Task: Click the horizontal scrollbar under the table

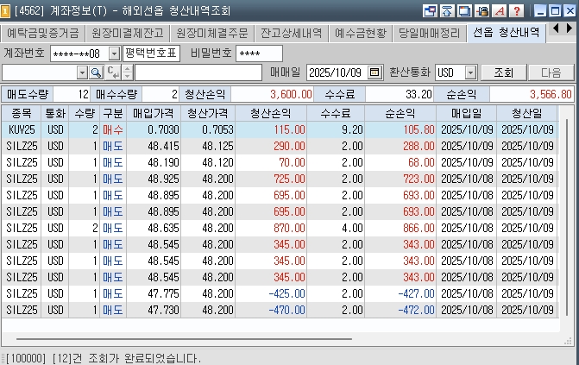Action: (184, 338)
